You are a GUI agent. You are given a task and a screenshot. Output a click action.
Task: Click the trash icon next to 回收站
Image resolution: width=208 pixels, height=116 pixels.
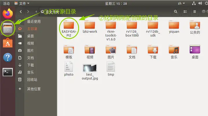click(x=20, y=79)
